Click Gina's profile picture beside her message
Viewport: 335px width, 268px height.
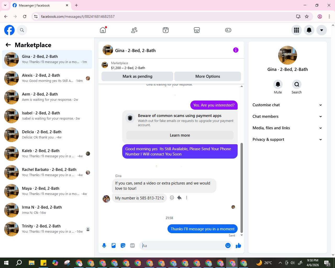(106, 199)
